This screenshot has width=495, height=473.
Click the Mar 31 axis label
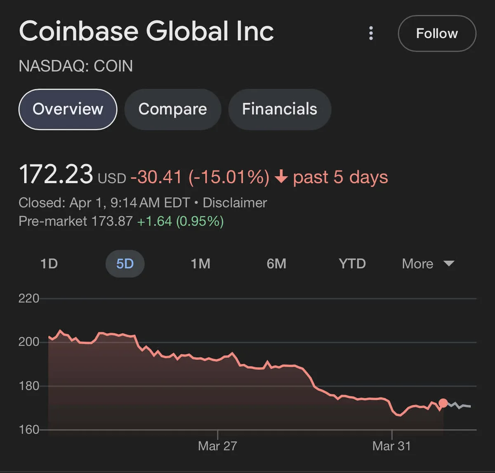(x=391, y=446)
